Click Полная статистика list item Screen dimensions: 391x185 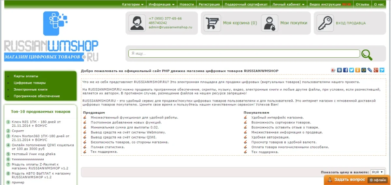click(108, 147)
